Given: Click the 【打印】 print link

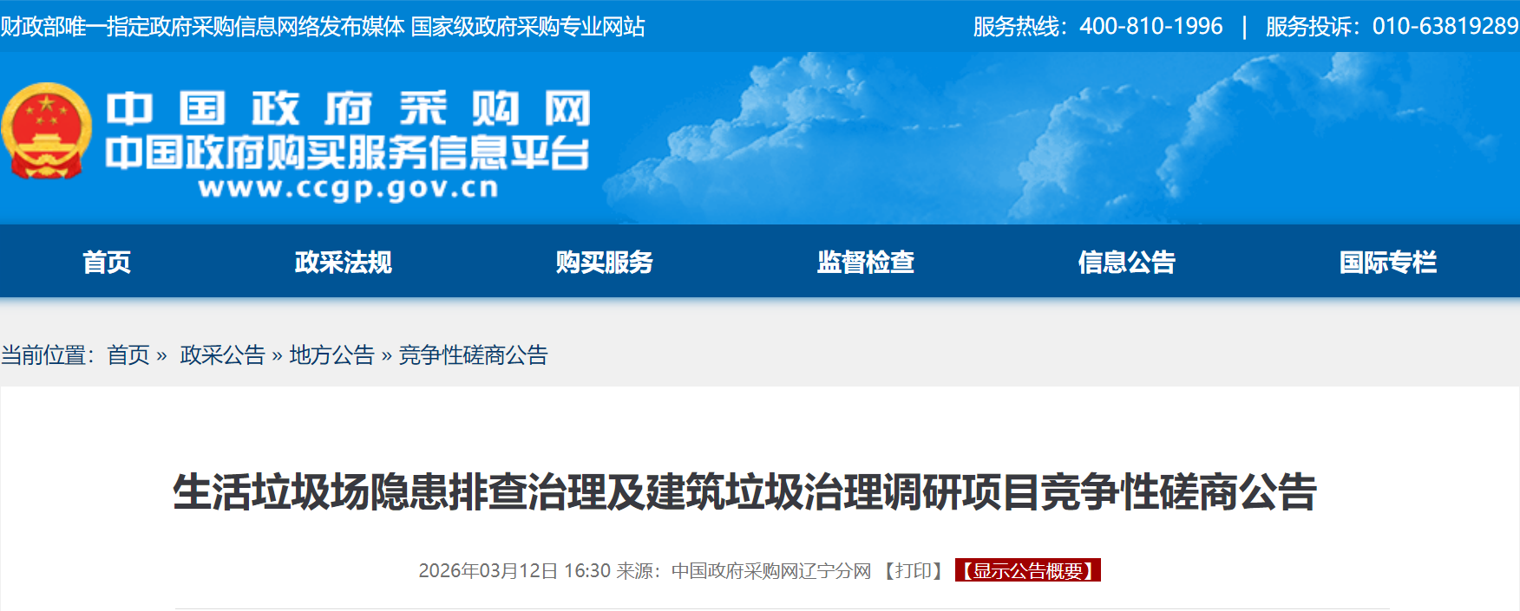Looking at the screenshot, I should (913, 570).
